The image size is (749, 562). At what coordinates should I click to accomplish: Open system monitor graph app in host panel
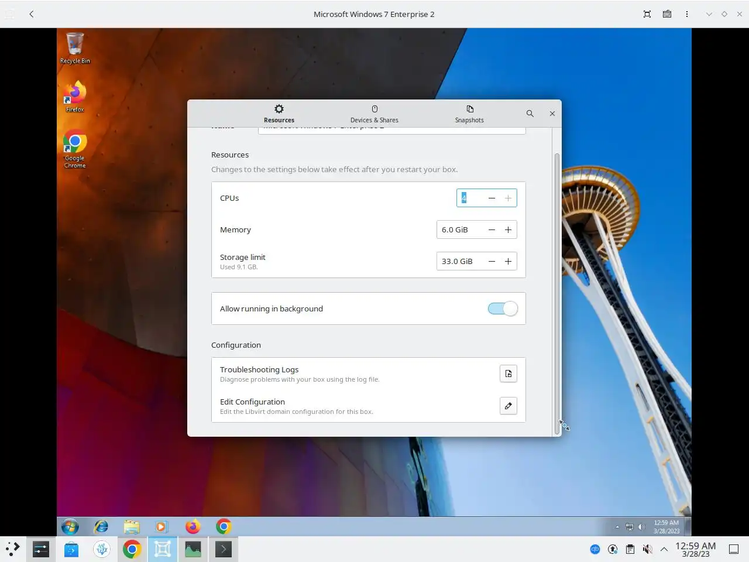193,549
